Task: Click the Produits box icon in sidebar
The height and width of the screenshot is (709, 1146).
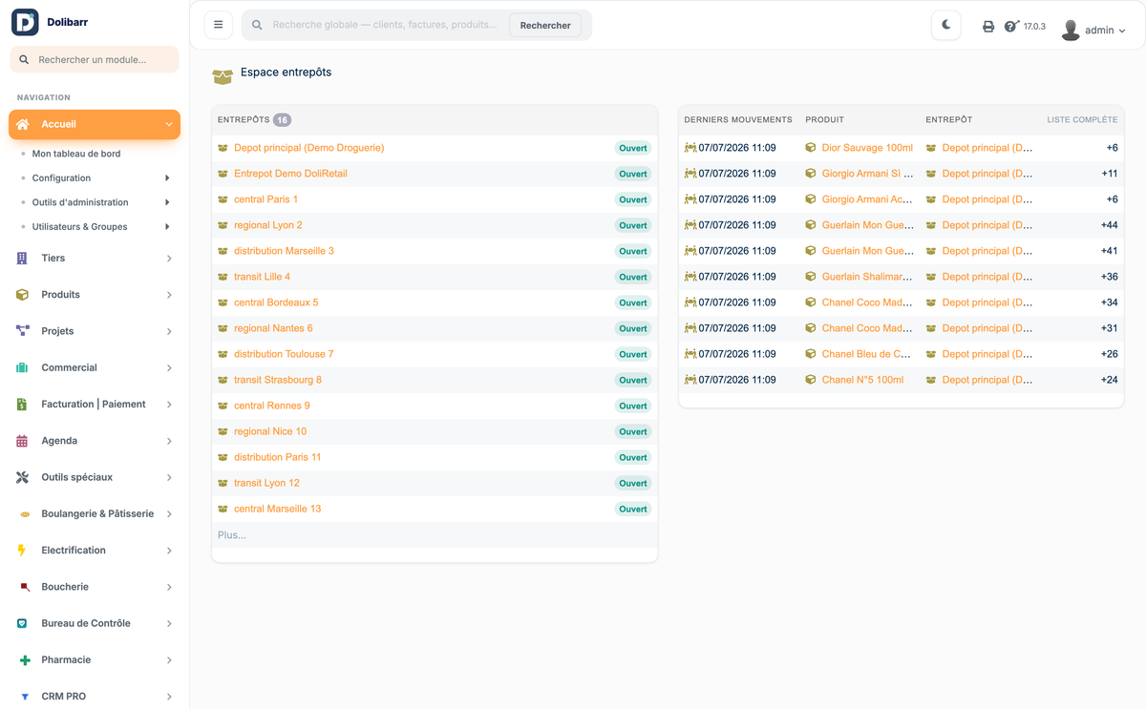Action: [22, 295]
